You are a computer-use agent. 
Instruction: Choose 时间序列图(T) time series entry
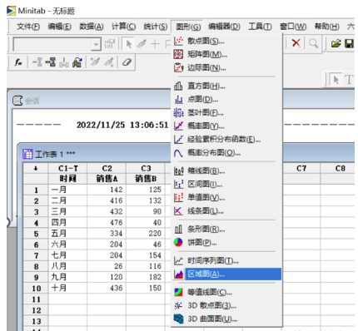(226, 261)
